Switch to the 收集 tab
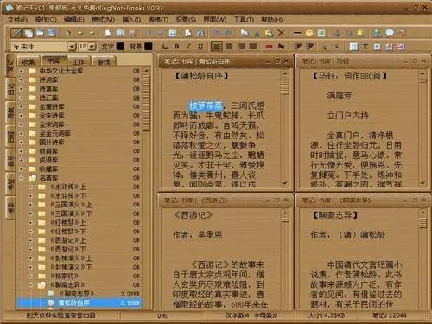The width and height of the screenshot is (432, 324). [x=29, y=61]
